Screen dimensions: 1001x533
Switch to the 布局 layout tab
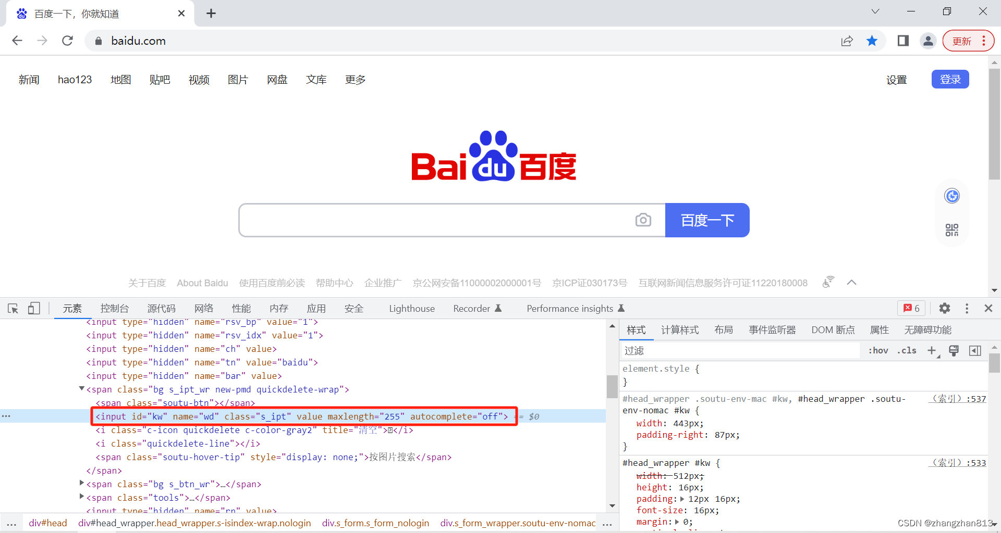coord(724,330)
